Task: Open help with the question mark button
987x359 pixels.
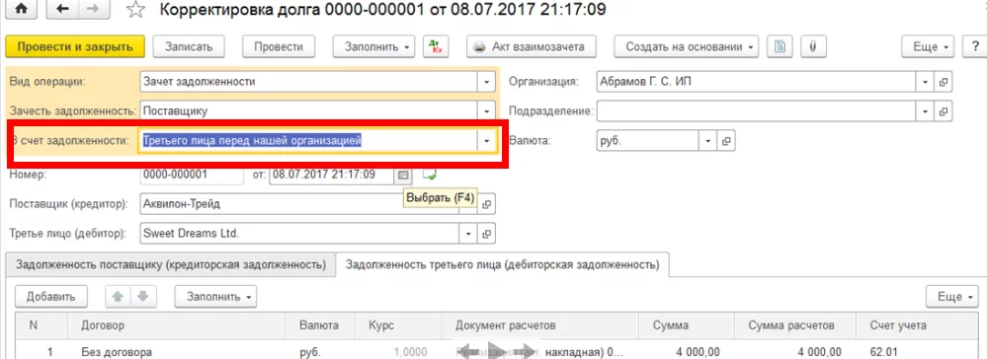Action: pyautogui.click(x=975, y=46)
